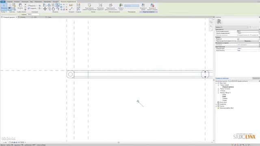
Task: Switch to the Вставить ribbon tab
Action: point(17,2)
